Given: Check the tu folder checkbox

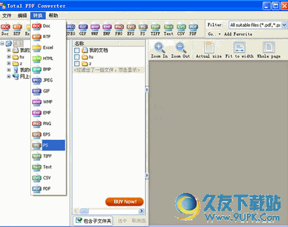Looking at the screenshot, I should 77,57.
